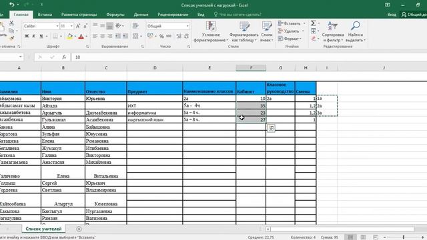Switch to the Данные tab
The height and width of the screenshot is (240, 427).
tap(141, 15)
